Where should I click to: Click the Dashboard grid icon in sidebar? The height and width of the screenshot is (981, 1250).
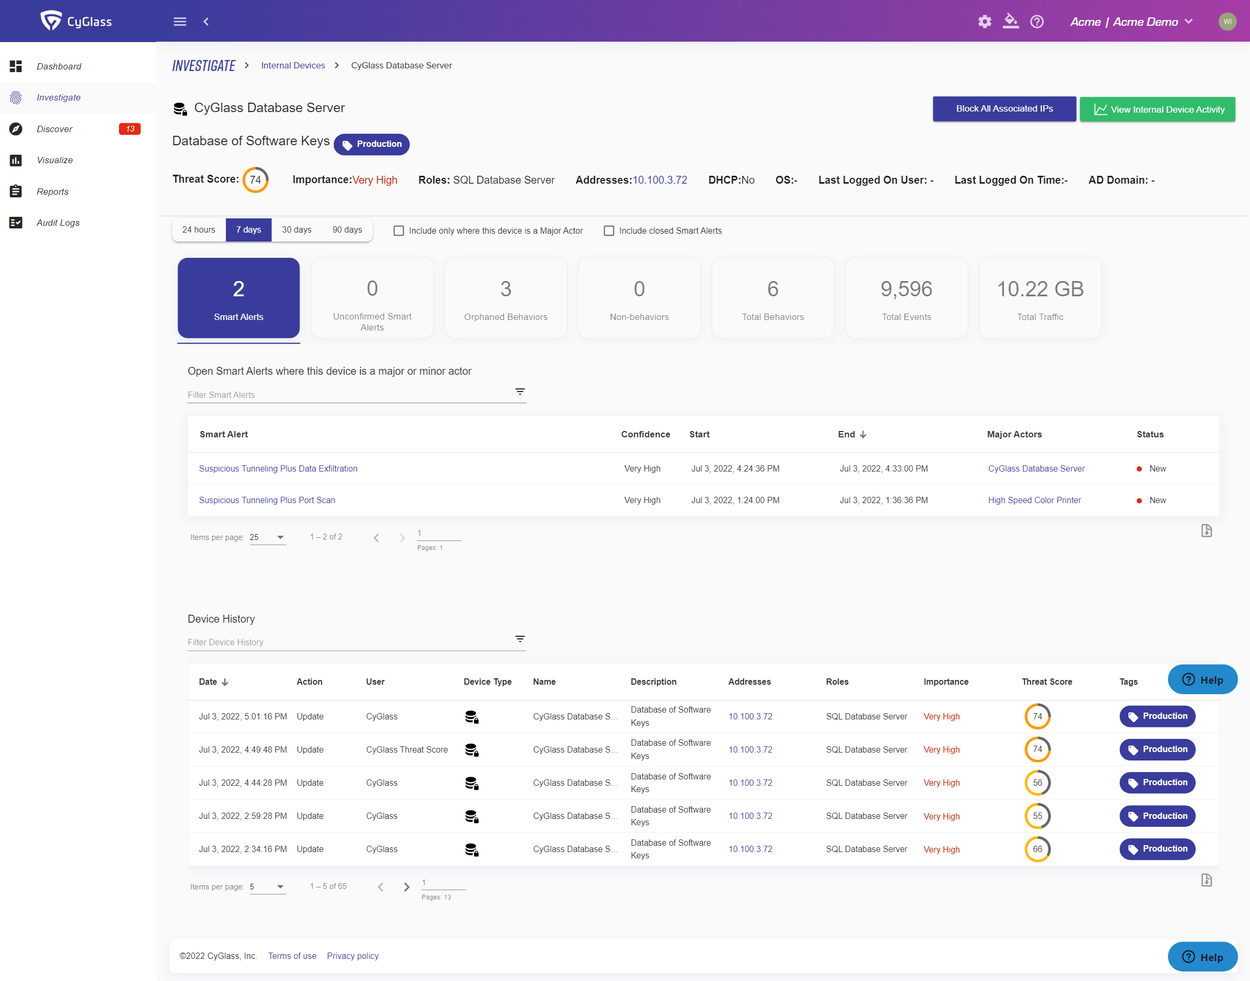coord(16,66)
